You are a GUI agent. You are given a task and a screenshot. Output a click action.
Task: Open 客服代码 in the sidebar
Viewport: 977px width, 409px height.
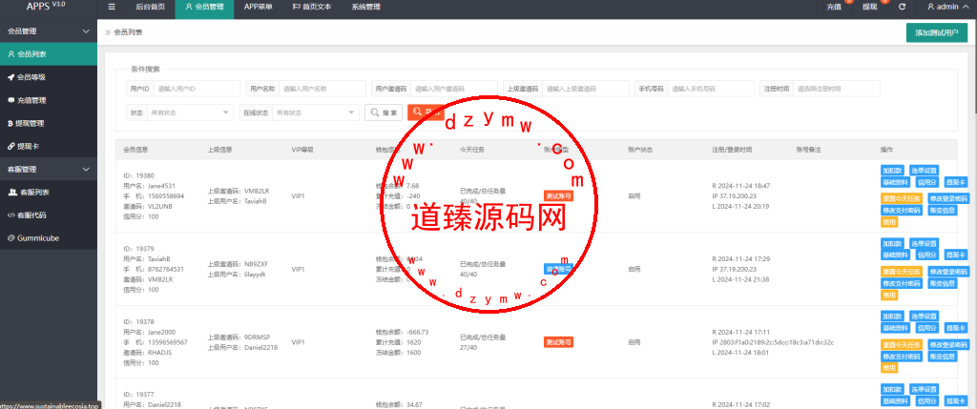click(49, 215)
